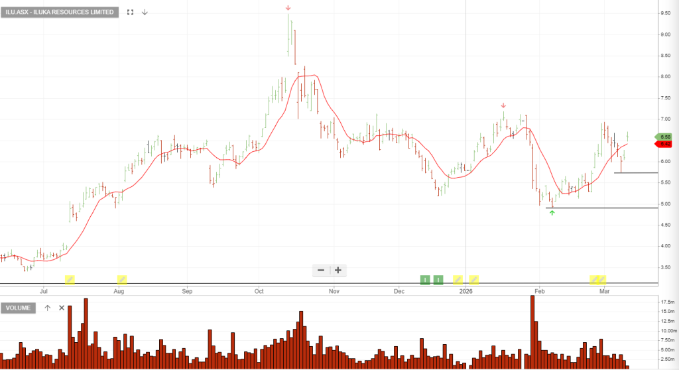Click the red sell arrow above October peak
The width and height of the screenshot is (679, 370).
click(288, 8)
